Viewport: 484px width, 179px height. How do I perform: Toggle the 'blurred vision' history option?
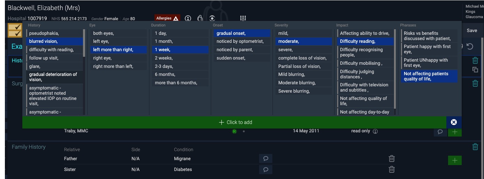[54, 41]
